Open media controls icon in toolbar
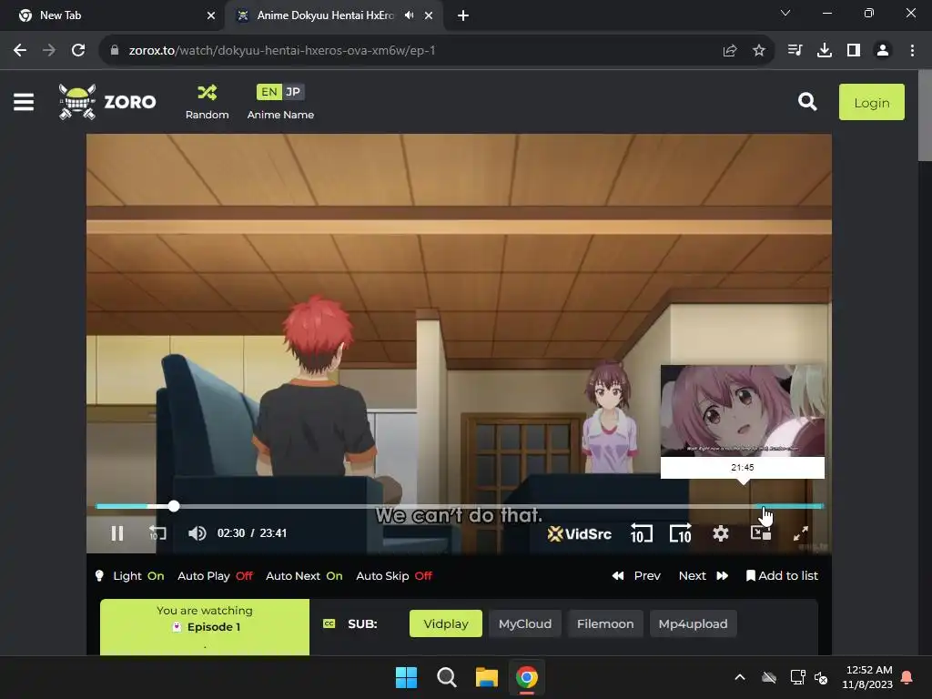The image size is (932, 699). click(x=795, y=51)
